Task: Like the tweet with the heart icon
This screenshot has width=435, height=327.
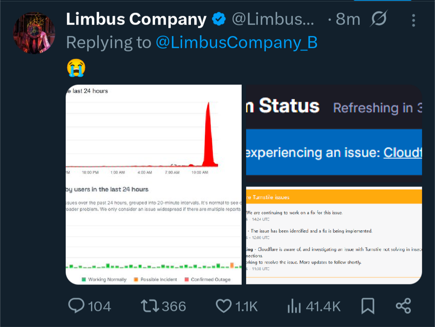Action: [223, 305]
